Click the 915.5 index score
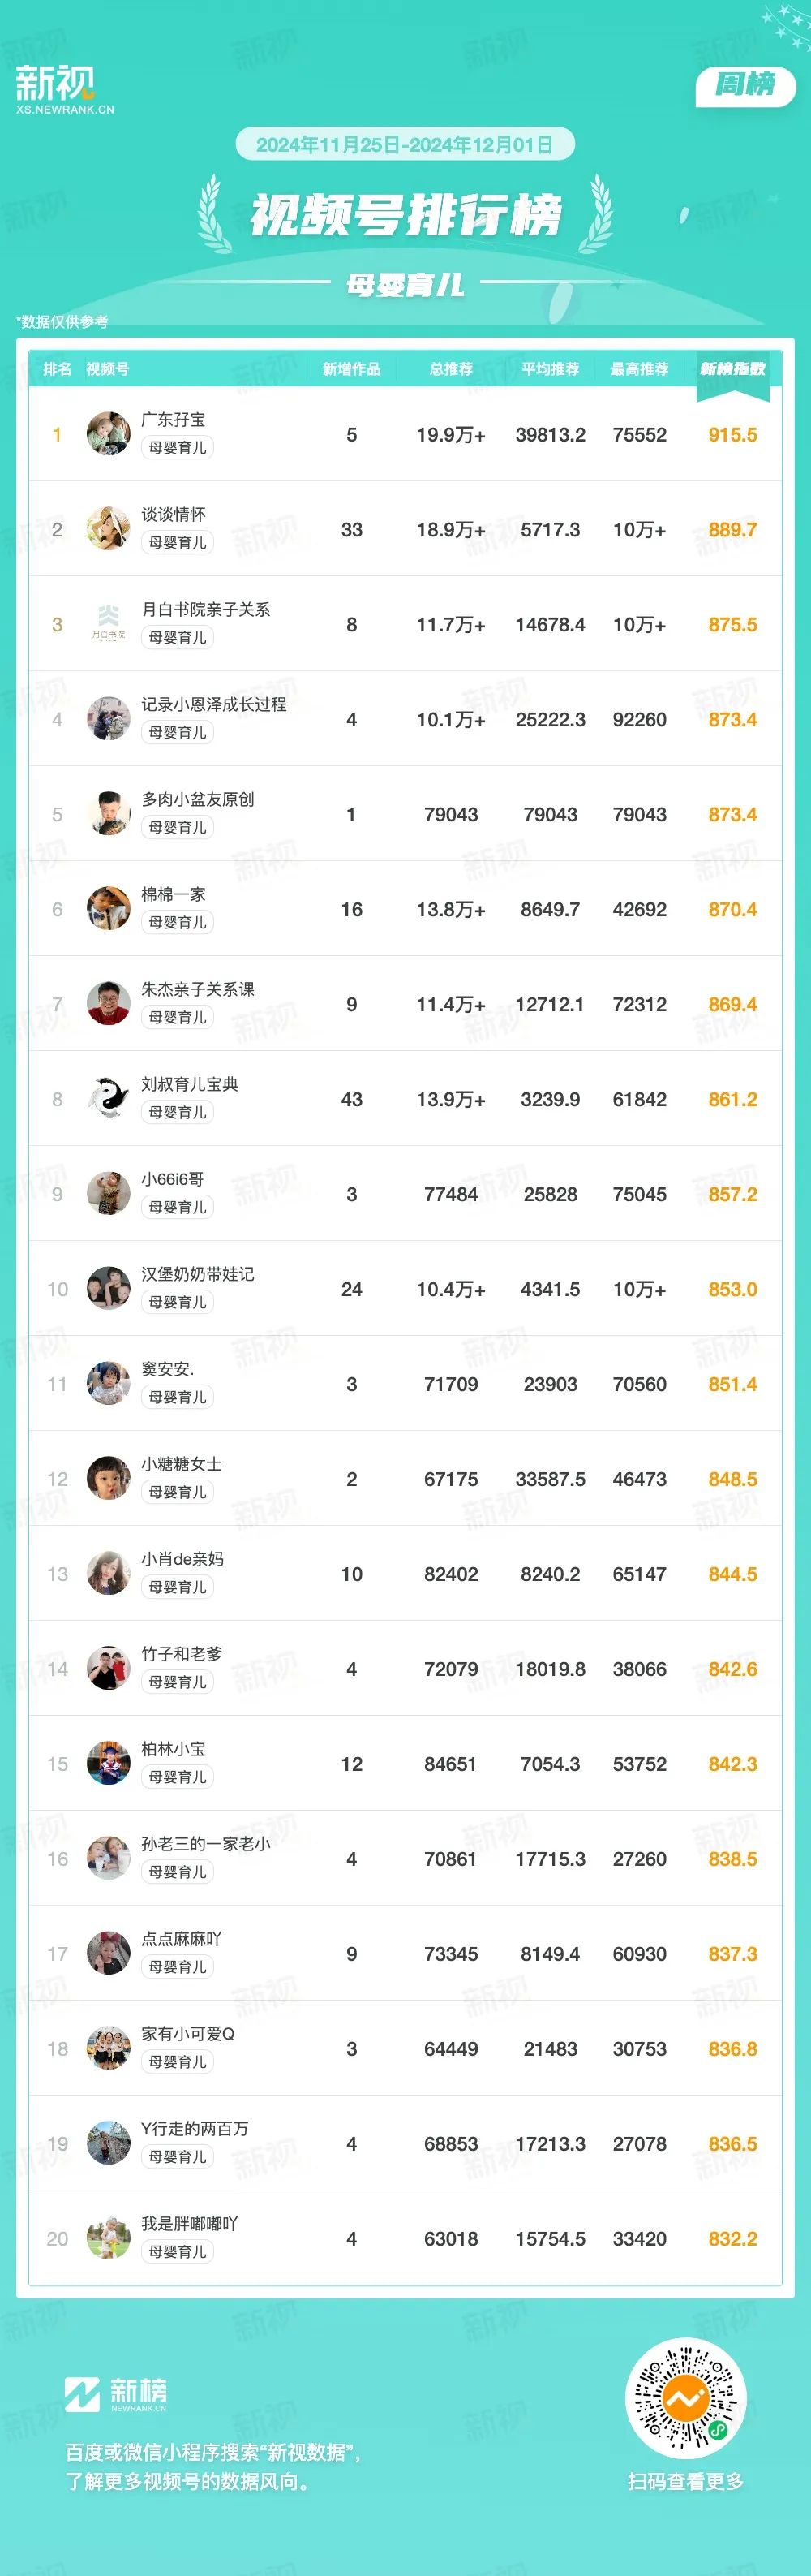Image resolution: width=811 pixels, height=2576 pixels. click(x=733, y=435)
